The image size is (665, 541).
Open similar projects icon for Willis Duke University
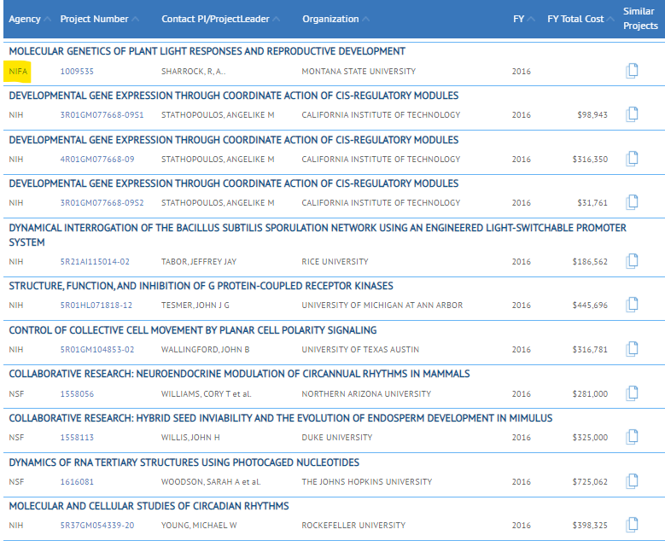632,437
